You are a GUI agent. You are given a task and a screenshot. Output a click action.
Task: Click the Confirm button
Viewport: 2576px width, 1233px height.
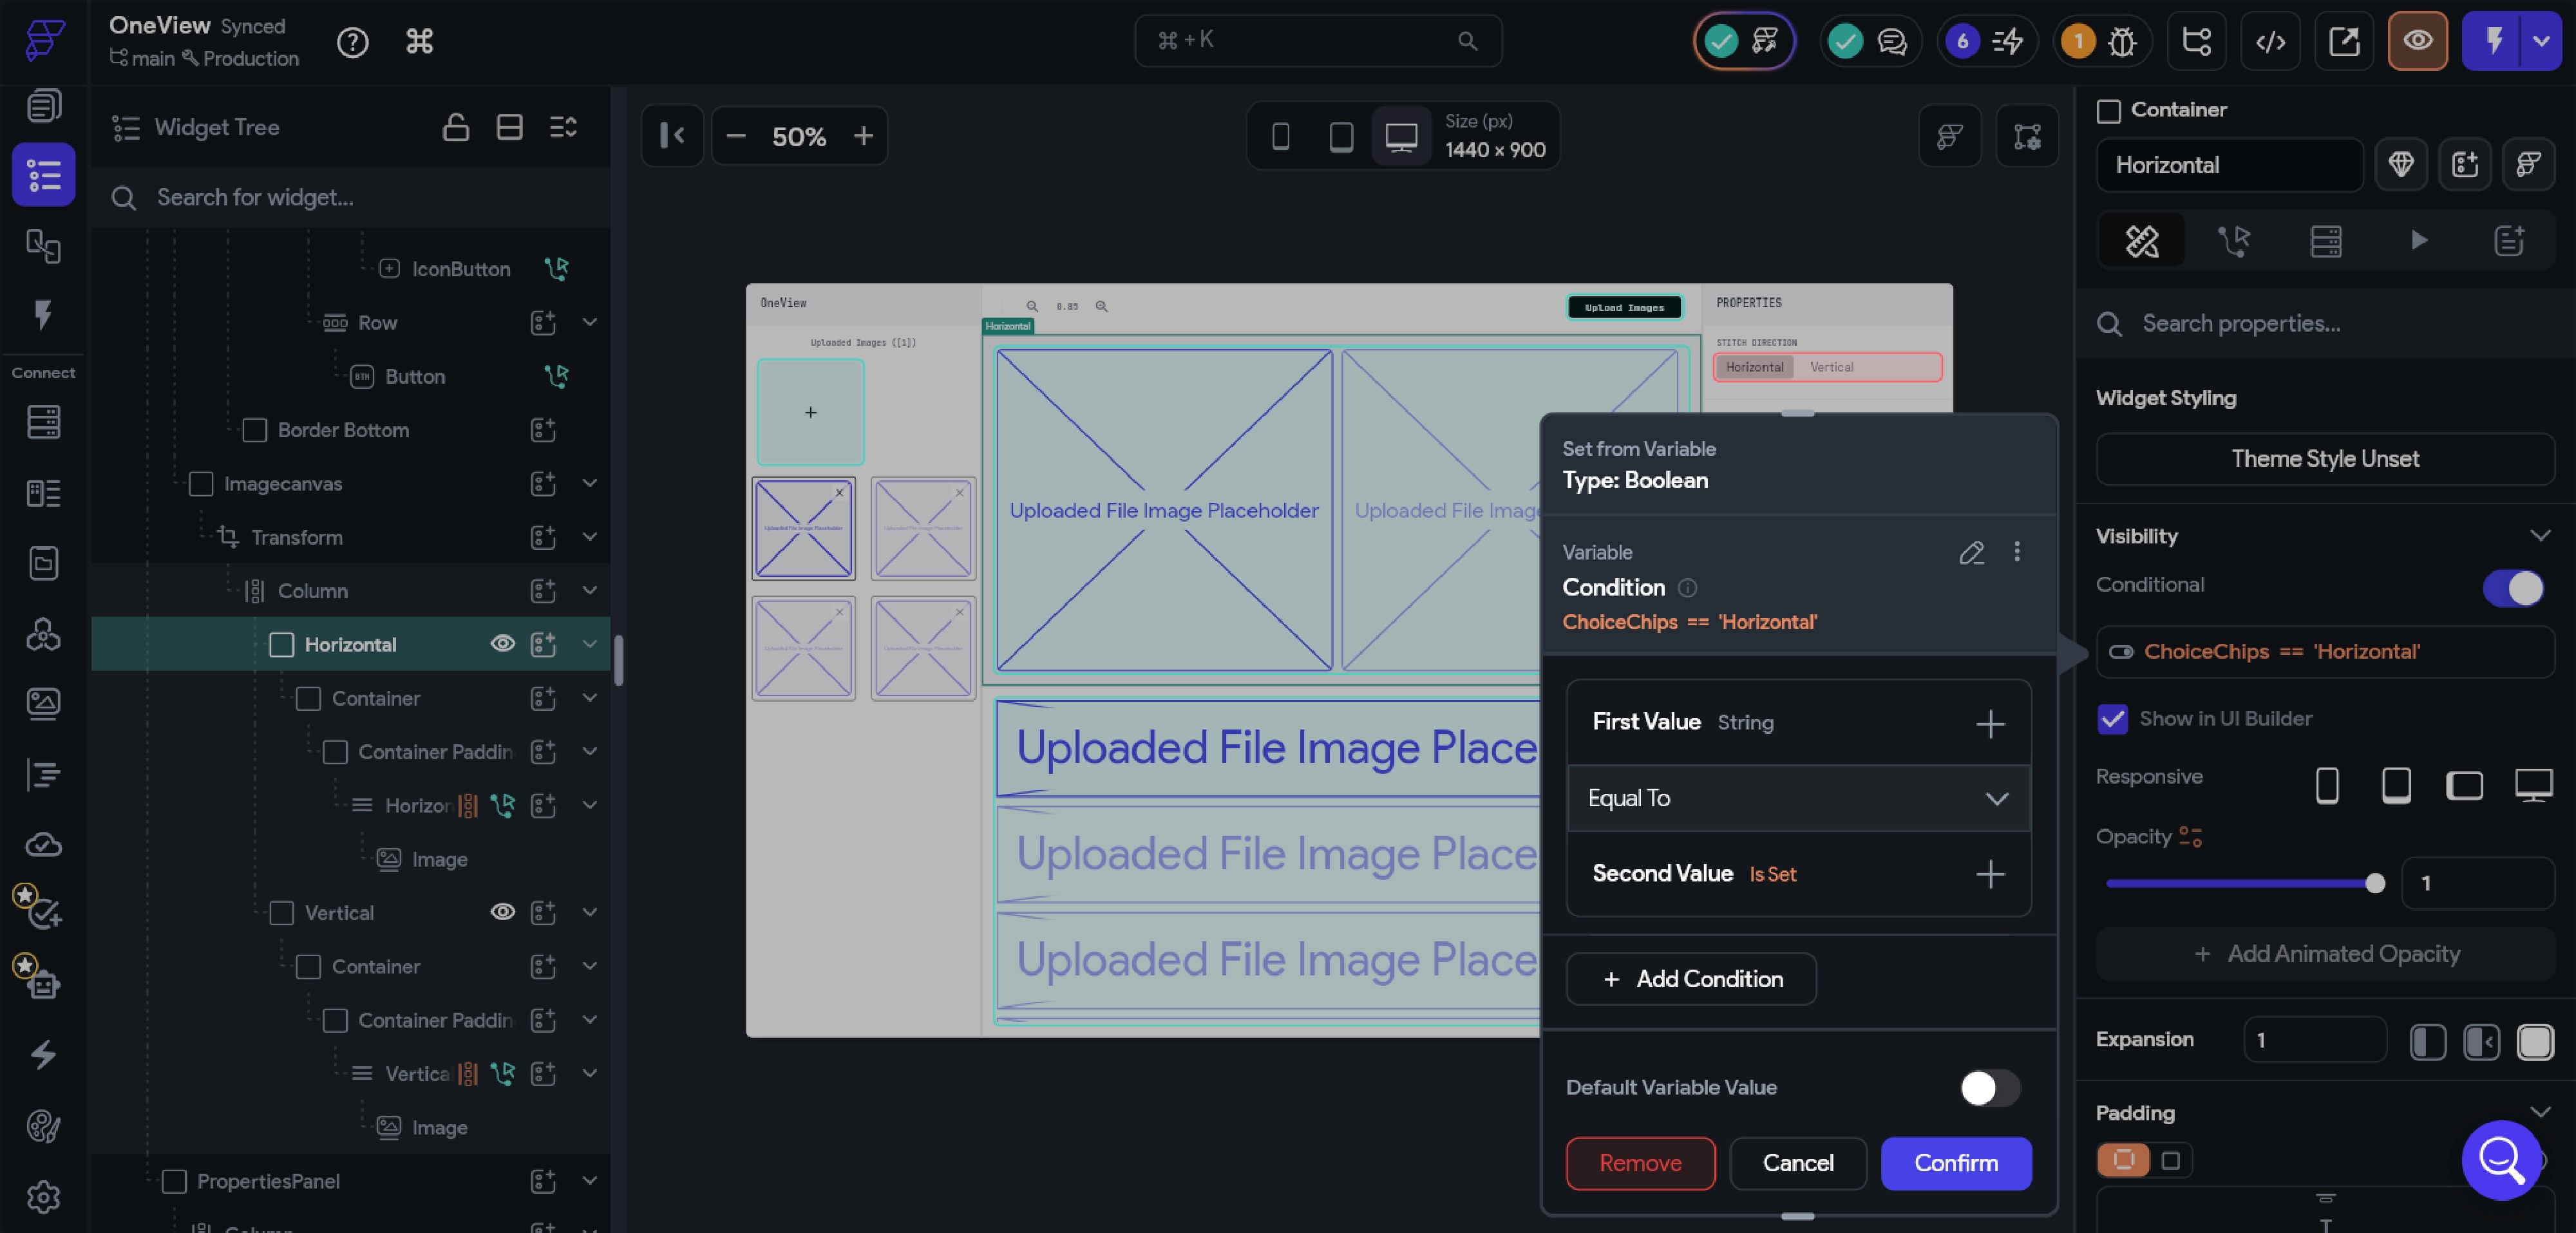(1955, 1162)
